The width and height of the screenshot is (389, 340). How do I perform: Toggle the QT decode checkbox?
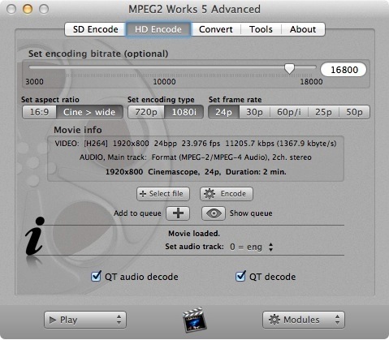(240, 277)
